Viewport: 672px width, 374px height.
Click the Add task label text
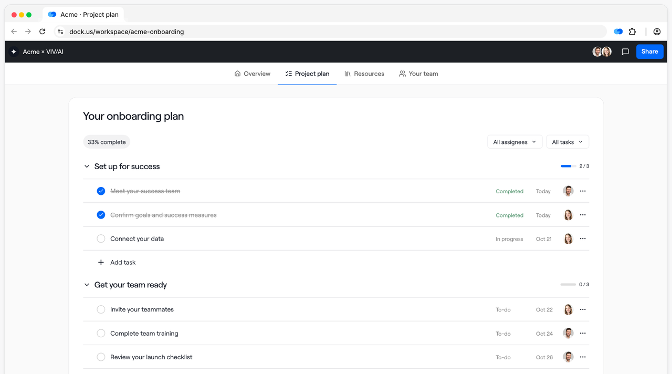pos(123,262)
